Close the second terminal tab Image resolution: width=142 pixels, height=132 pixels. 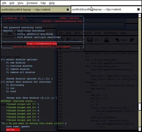(138, 9)
